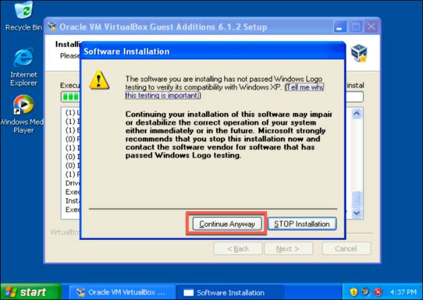Select Windows Media Player desktop icon
The image size is (423, 300).
(22, 114)
